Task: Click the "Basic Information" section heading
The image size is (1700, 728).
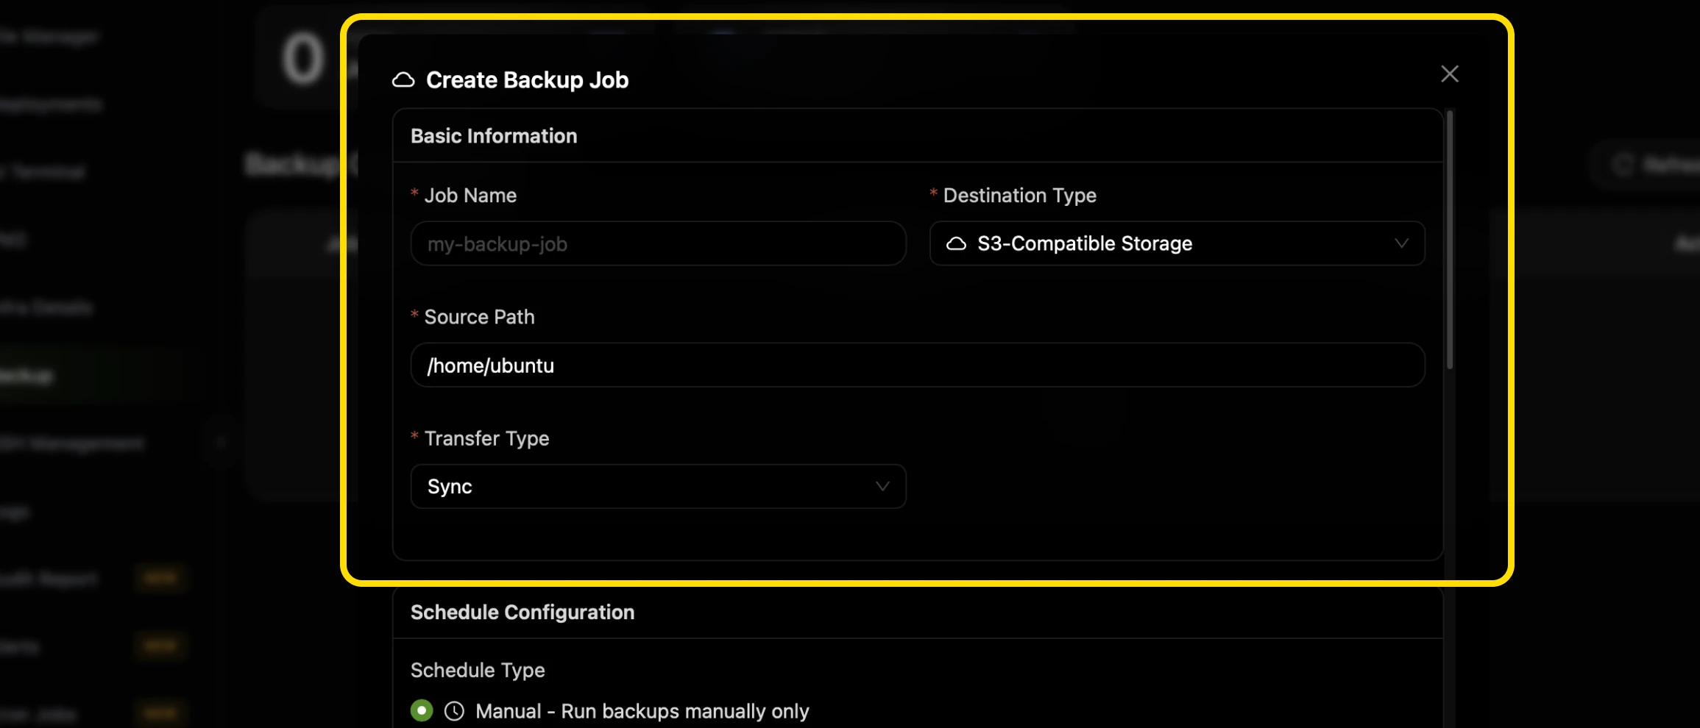Action: point(494,136)
